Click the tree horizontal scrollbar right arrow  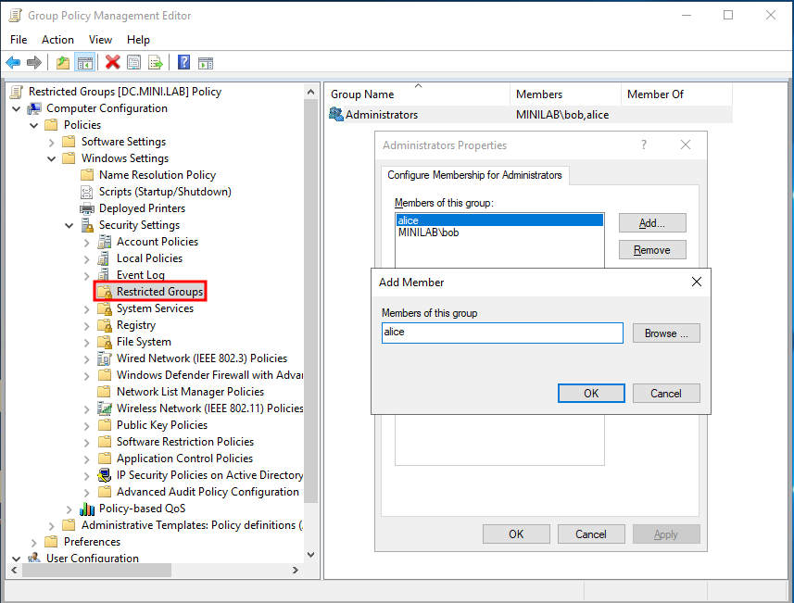pyautogui.click(x=296, y=570)
